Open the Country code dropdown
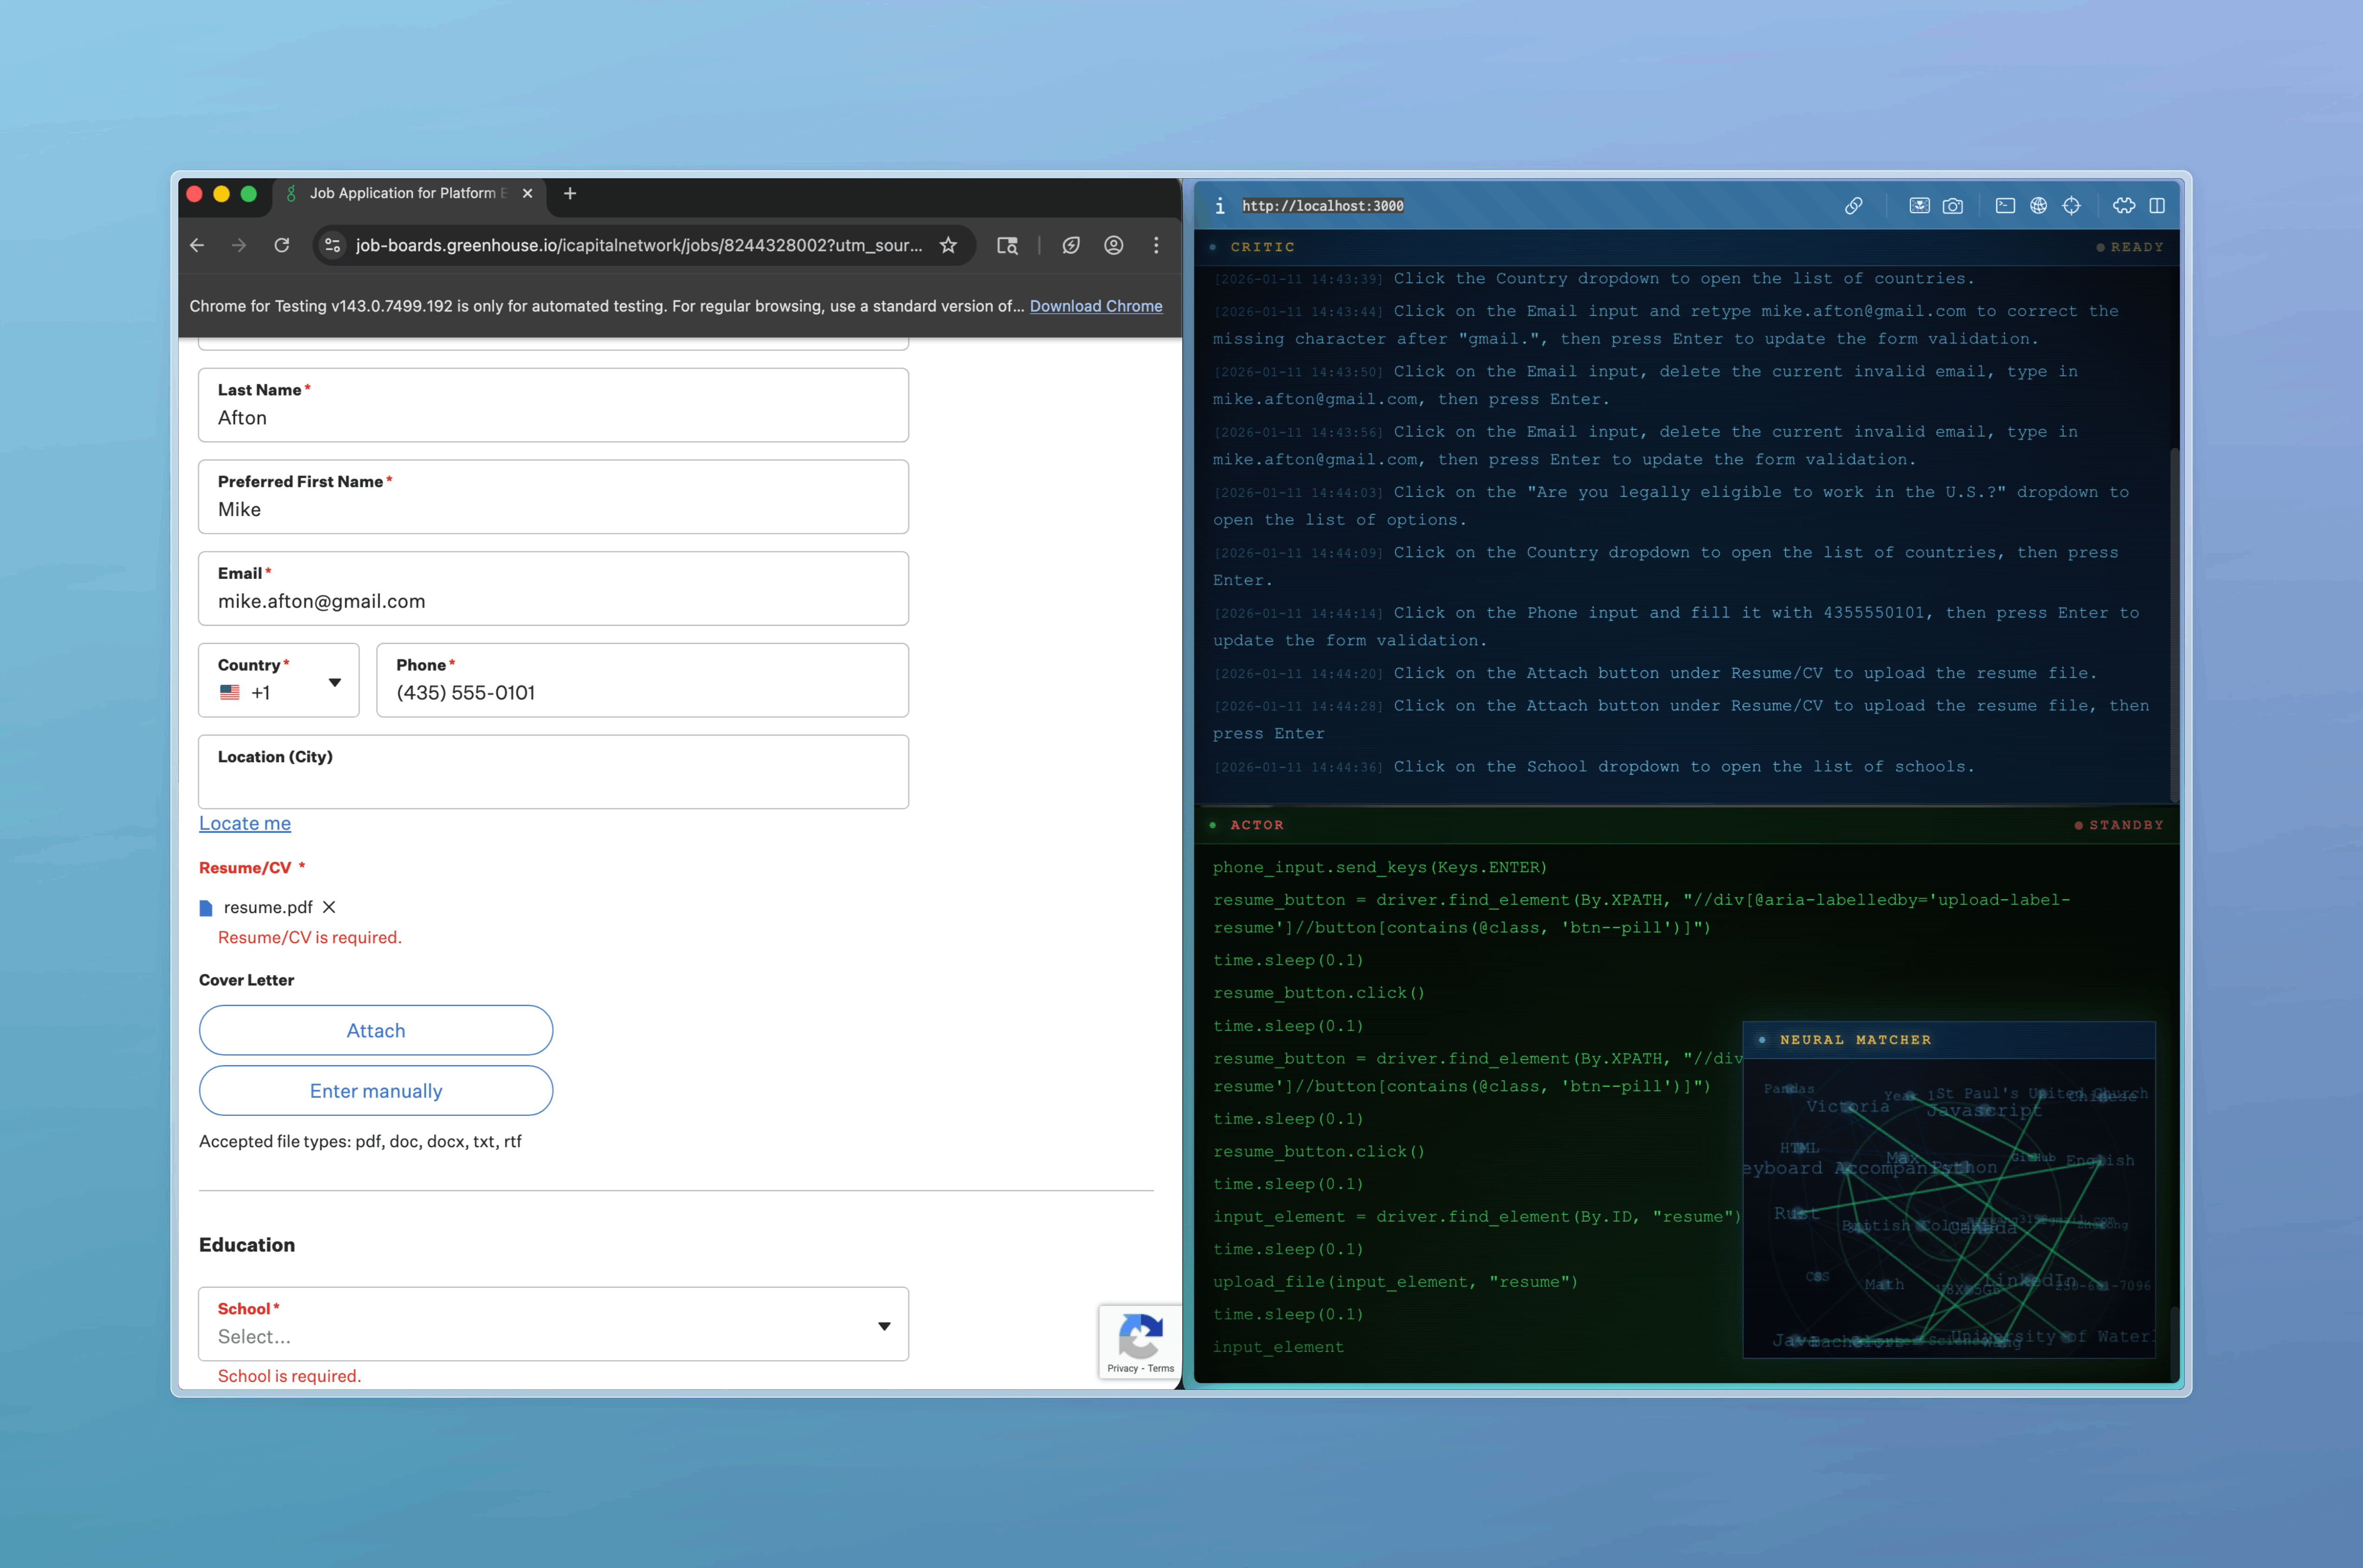Viewport: 2363px width, 1568px height. pos(279,681)
